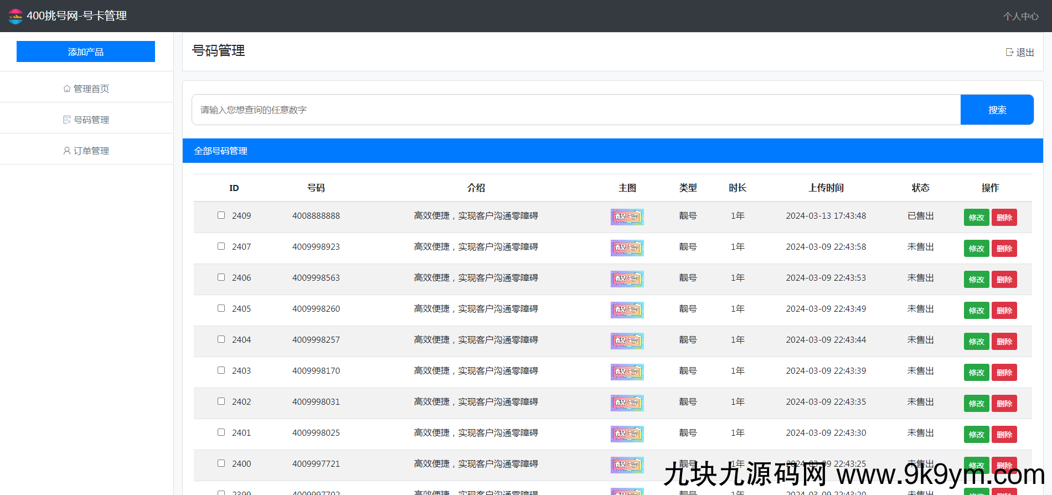
Task: Click the user icon beside 订单管理
Action: (x=67, y=151)
